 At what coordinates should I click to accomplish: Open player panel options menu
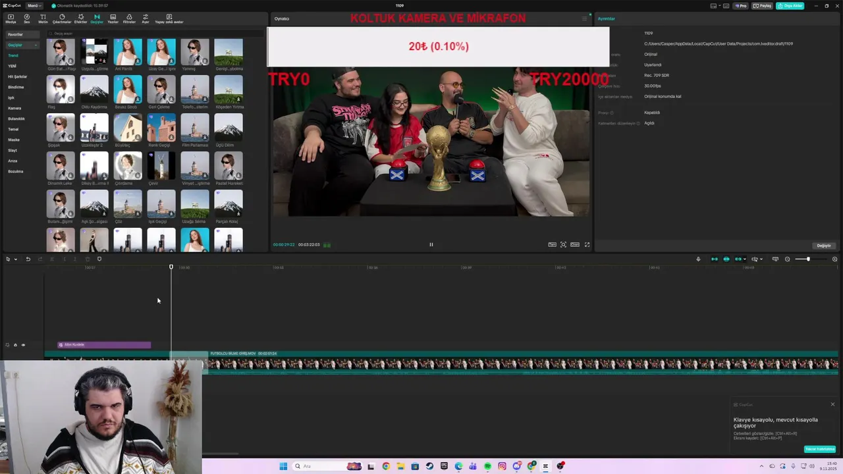tap(584, 18)
